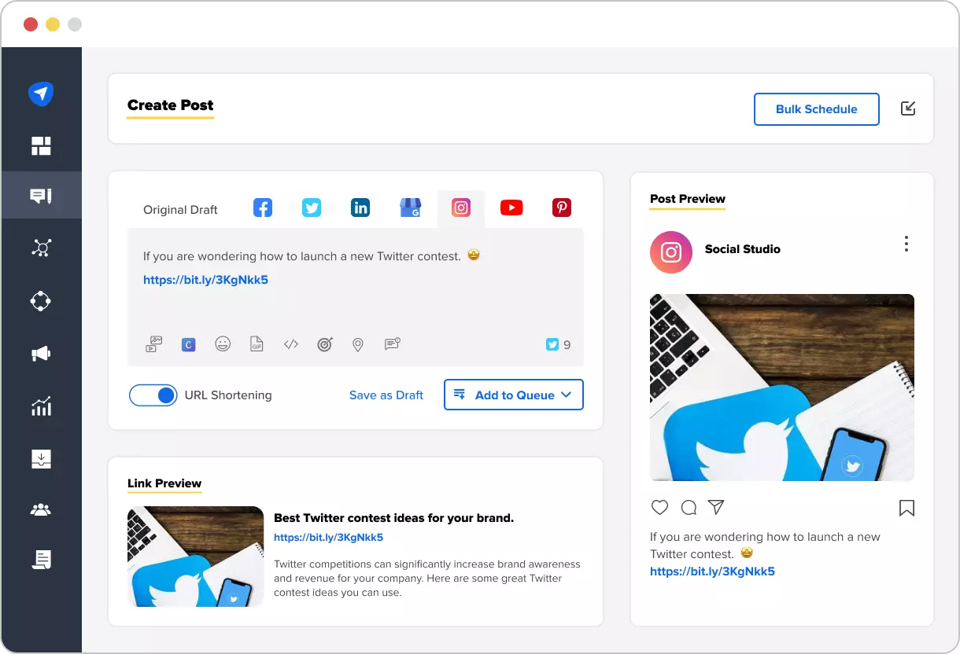
Task: Add media with the image/video icon
Action: [x=154, y=344]
